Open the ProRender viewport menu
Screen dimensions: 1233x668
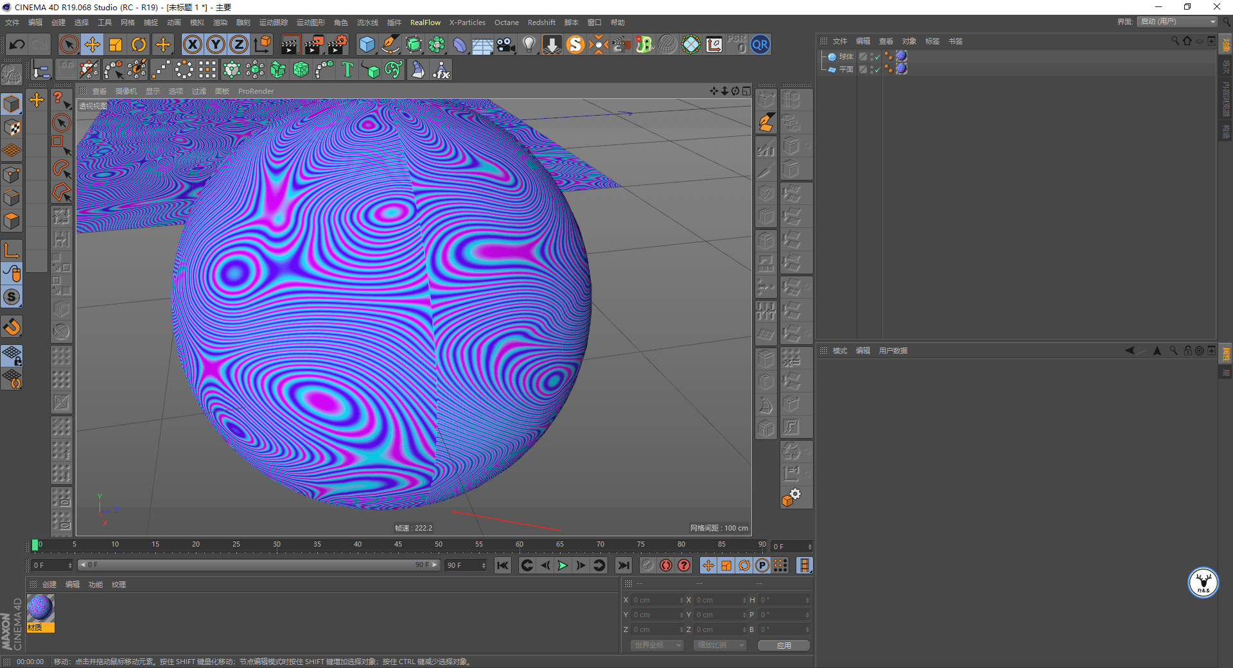[256, 91]
